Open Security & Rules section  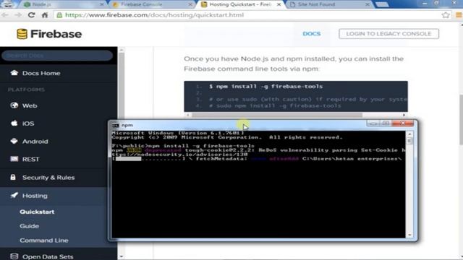[48, 178]
